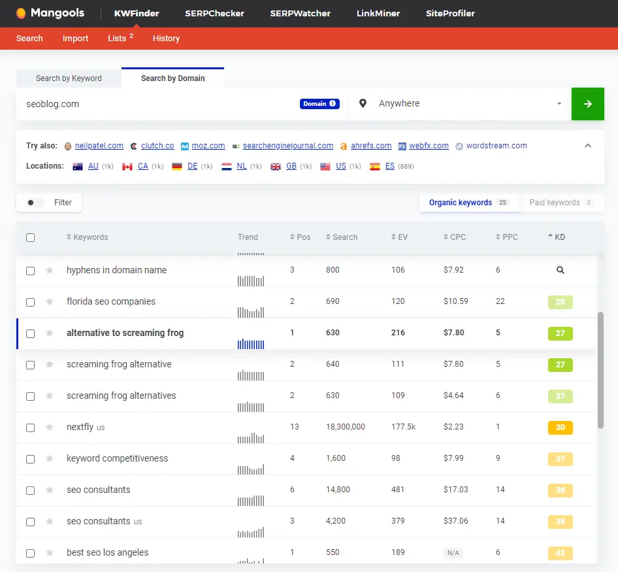
Task: Click the ahrefs.com favicon
Action: pyautogui.click(x=343, y=146)
